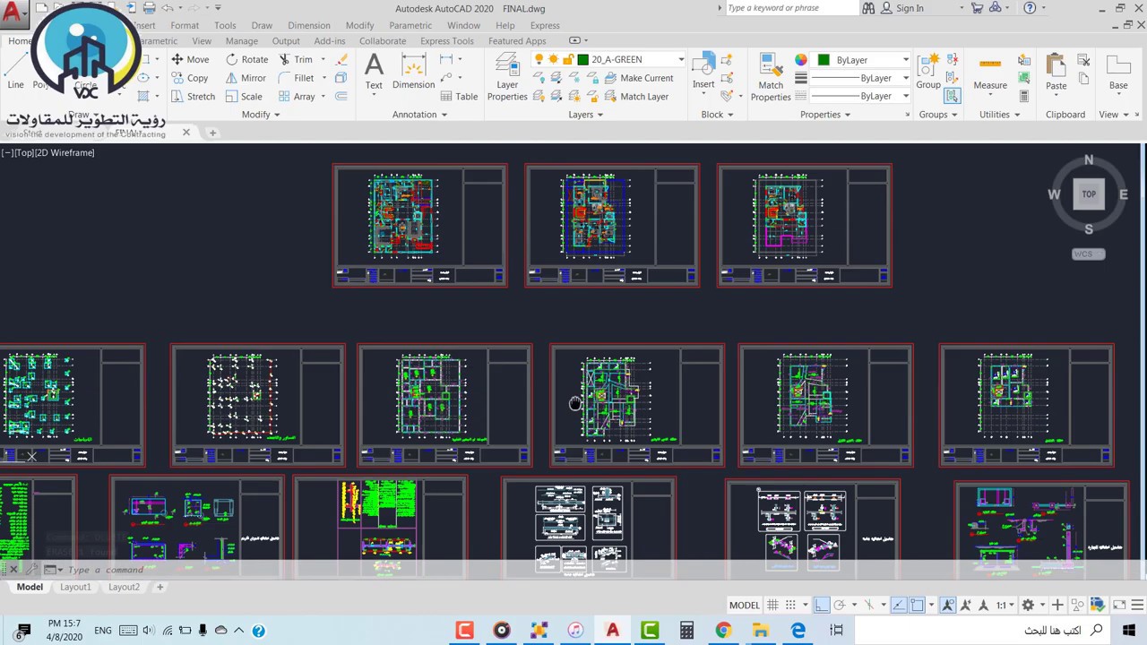Select the Copy tool
Image resolution: width=1147 pixels, height=645 pixels.
pos(188,78)
